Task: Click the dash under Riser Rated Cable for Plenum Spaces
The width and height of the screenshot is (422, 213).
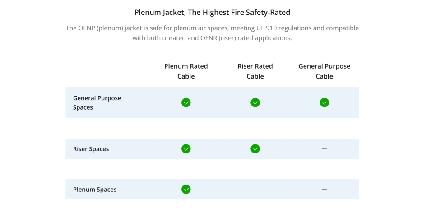Action: pyautogui.click(x=255, y=190)
